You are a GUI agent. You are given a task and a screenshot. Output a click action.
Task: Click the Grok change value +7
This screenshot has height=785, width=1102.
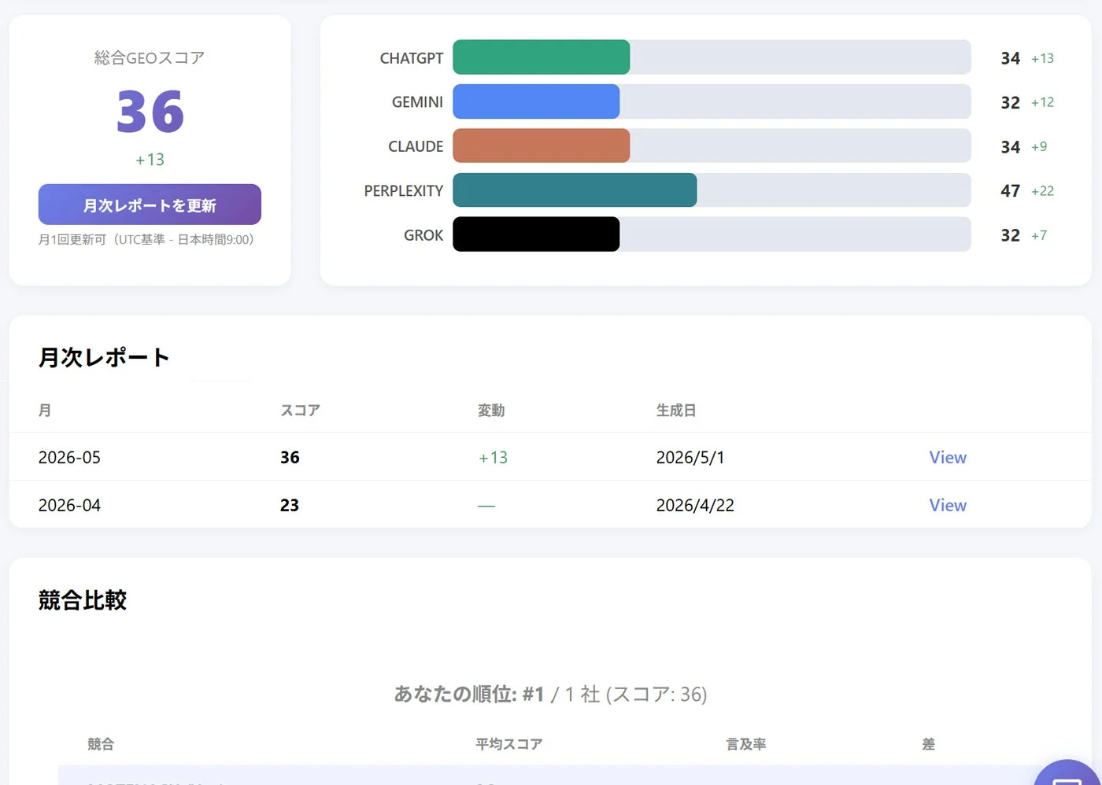coord(1039,235)
